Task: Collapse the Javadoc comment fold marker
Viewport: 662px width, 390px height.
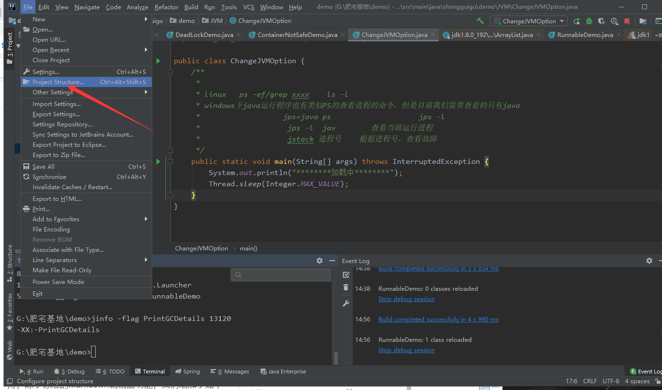Action: click(170, 72)
